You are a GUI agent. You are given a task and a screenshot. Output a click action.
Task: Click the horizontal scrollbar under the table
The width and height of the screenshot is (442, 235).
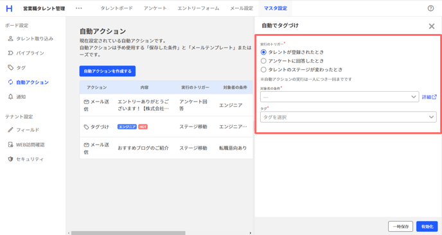(x=128, y=233)
